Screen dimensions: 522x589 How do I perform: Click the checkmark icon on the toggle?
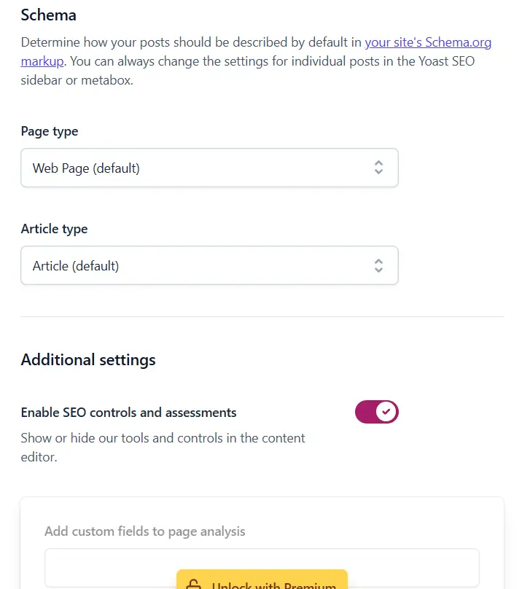[387, 412]
